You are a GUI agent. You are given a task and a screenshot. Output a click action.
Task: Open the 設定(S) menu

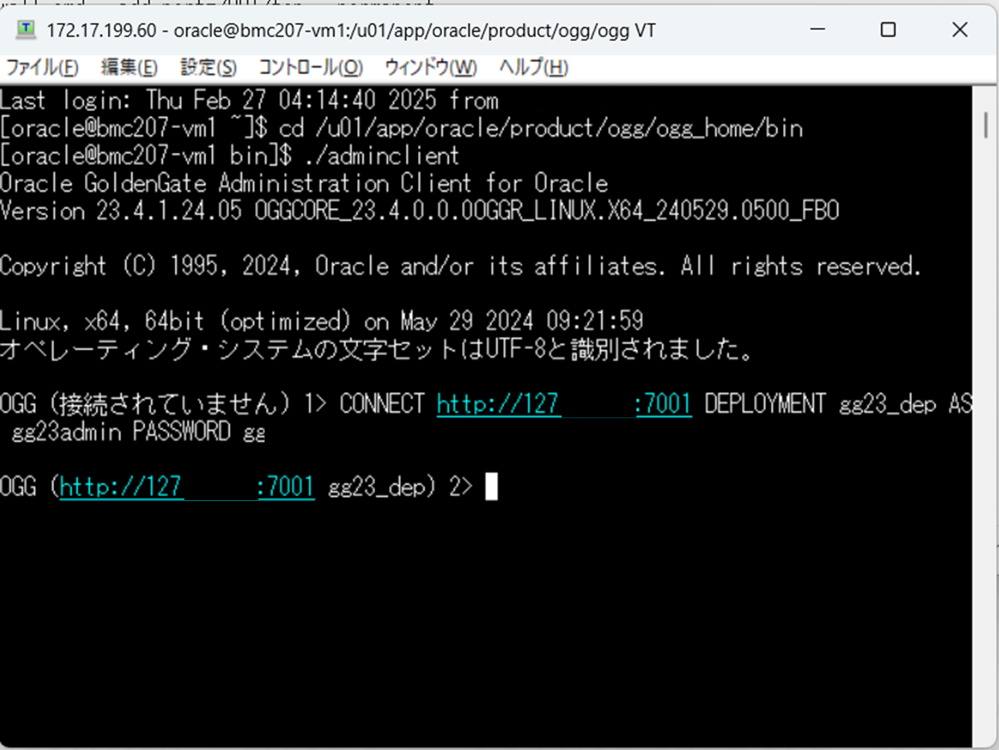208,67
